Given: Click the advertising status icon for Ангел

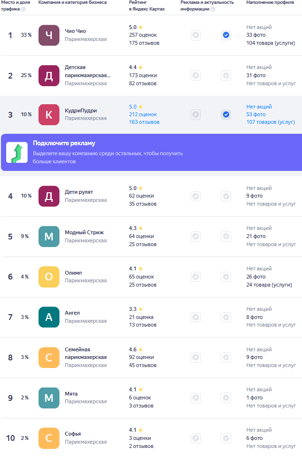Looking at the screenshot, I should pos(195,317).
